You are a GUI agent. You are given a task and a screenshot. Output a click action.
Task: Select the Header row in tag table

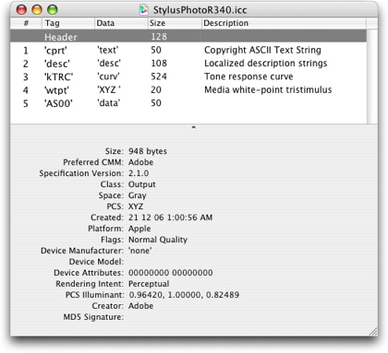point(188,37)
